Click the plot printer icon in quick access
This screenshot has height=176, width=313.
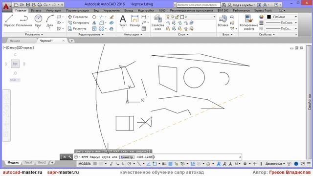(40, 4)
